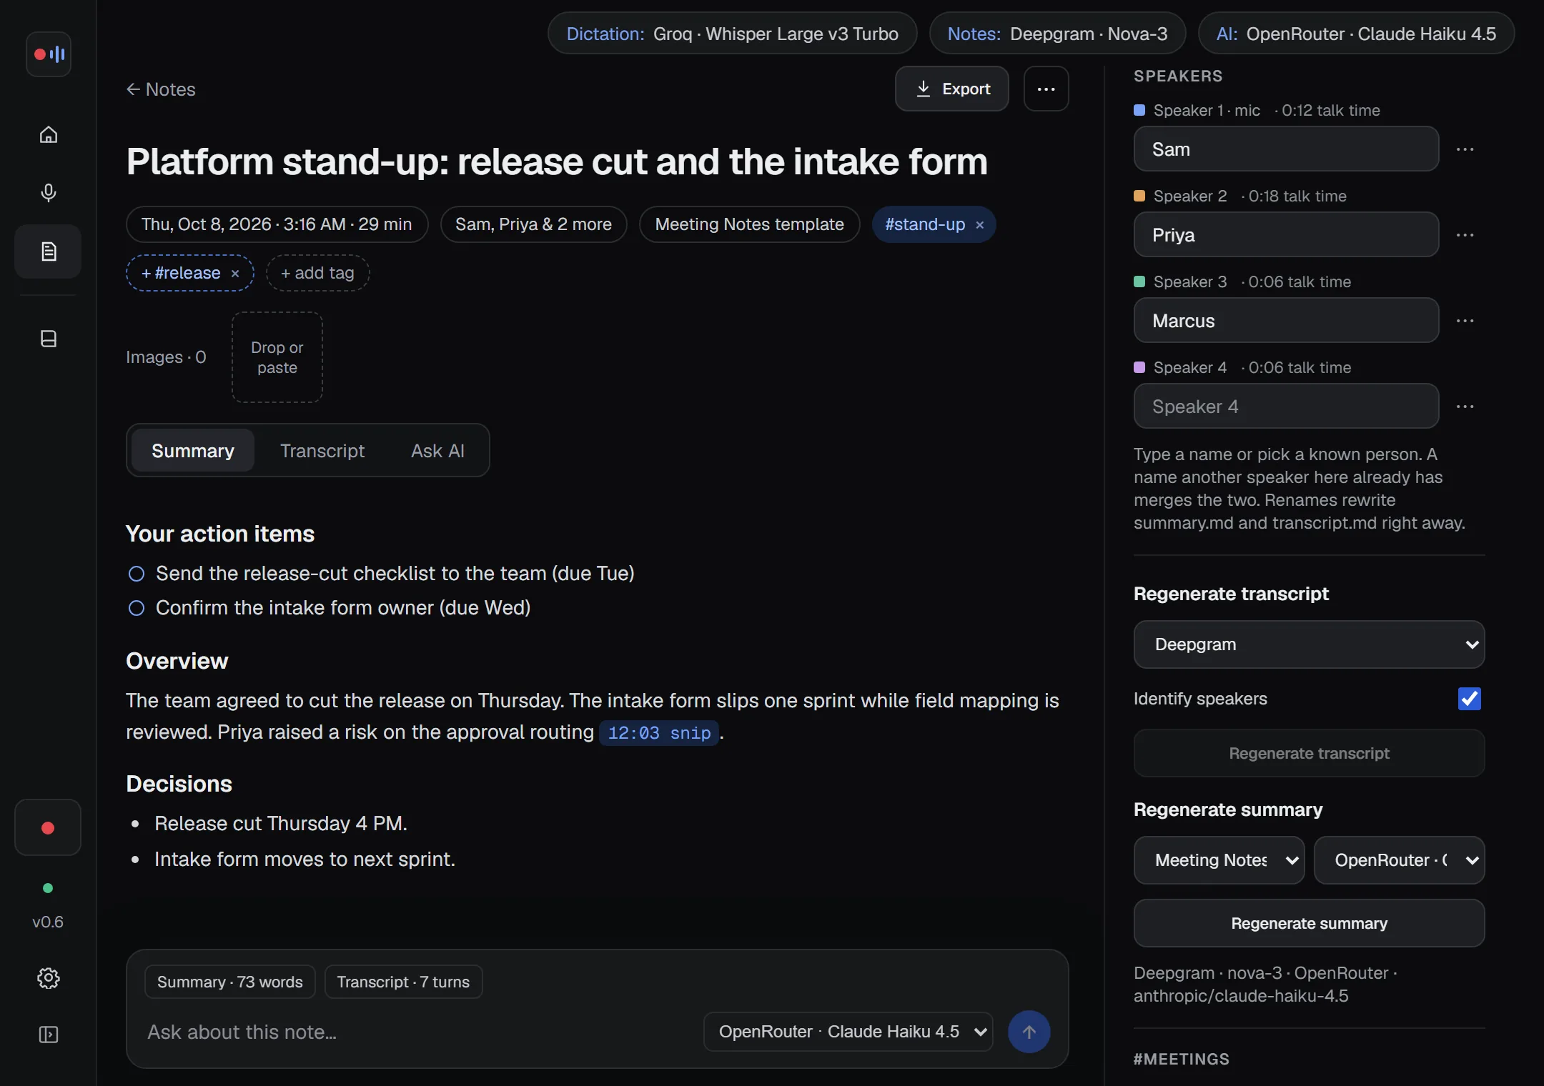Switch to the Summary tab
The image size is (1544, 1086).
pyautogui.click(x=193, y=451)
